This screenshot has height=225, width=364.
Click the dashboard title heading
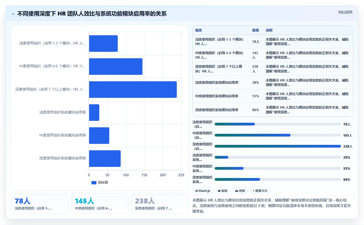coord(92,14)
